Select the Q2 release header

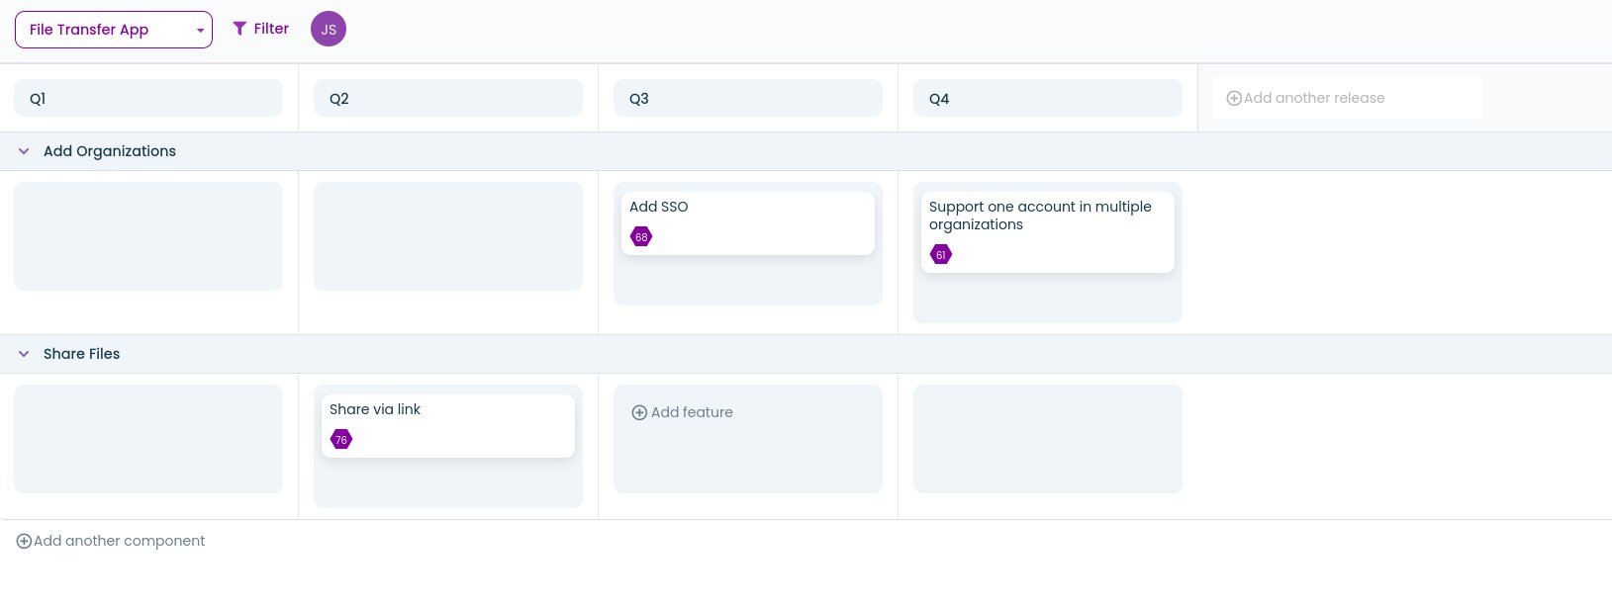coord(448,98)
